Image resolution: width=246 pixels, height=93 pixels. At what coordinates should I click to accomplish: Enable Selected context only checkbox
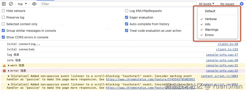tap(3, 24)
